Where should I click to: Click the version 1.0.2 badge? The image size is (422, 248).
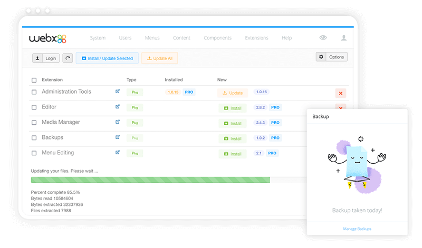tap(260, 138)
